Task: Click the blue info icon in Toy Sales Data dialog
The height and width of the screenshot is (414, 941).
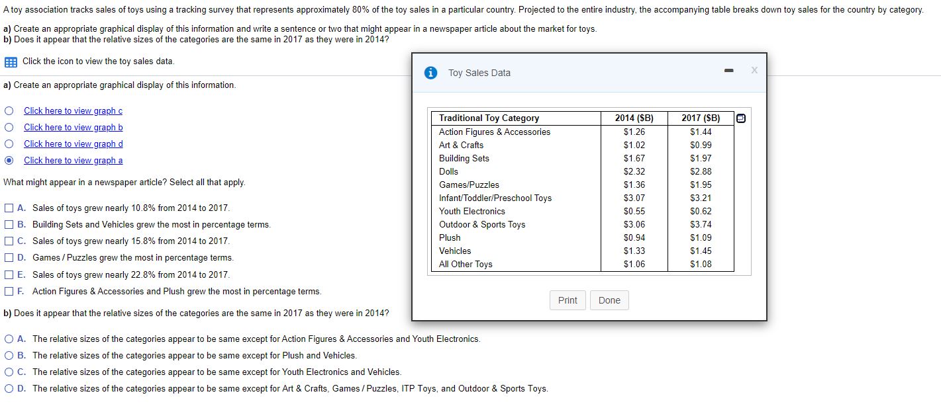Action: click(431, 73)
